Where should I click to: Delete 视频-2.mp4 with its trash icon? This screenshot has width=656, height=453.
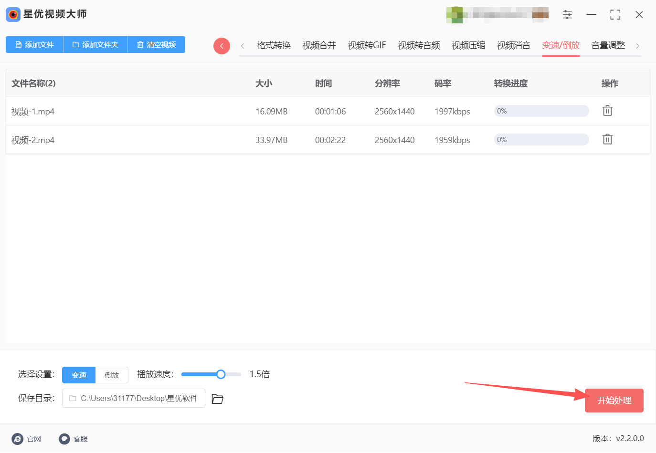pos(607,139)
